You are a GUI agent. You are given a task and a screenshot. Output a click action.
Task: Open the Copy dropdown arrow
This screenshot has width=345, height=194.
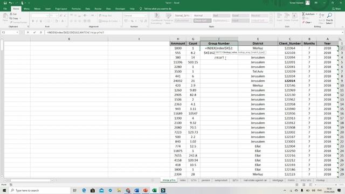tap(20, 18)
